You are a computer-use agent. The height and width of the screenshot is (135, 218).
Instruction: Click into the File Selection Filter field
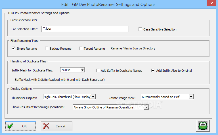85,29
